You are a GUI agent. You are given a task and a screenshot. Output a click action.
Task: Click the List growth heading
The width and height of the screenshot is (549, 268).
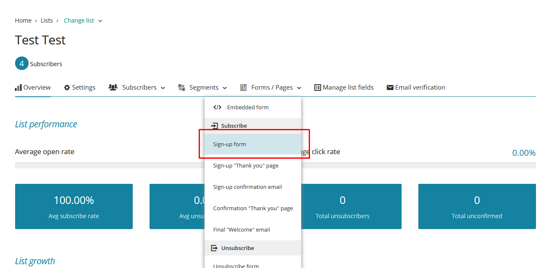point(35,261)
